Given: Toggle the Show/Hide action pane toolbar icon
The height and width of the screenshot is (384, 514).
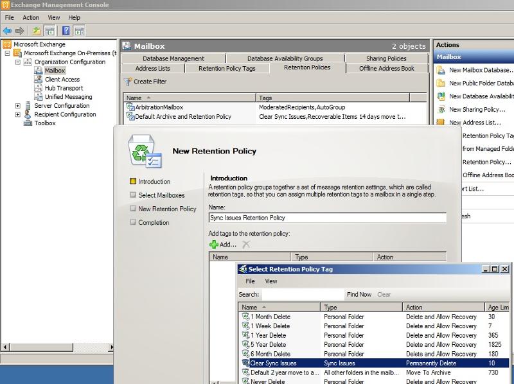Looking at the screenshot, I should point(79,30).
